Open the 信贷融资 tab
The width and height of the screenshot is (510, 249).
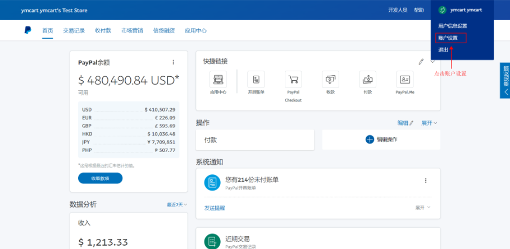tap(164, 30)
